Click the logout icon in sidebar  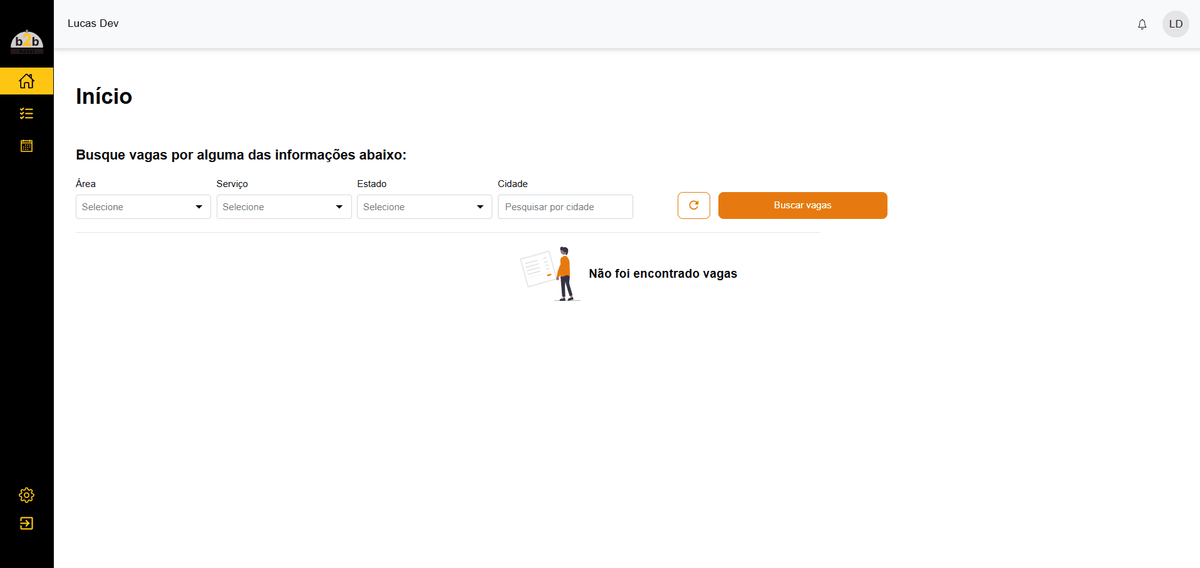point(26,523)
